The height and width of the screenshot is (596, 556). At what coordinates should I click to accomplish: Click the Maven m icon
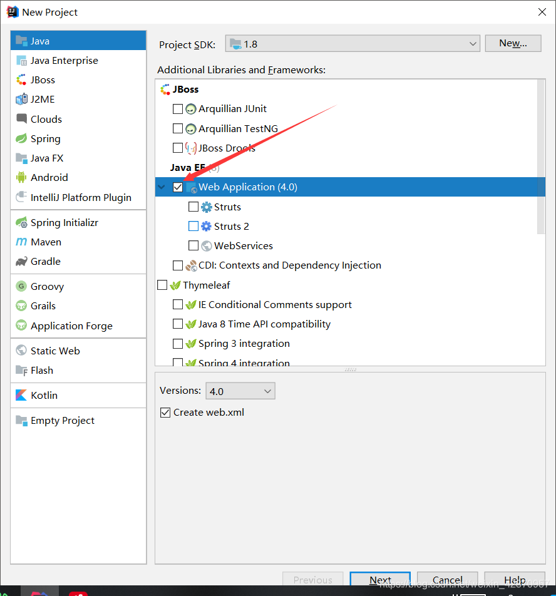21,242
